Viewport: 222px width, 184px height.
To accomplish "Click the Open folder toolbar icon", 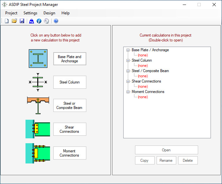I will pos(14,21).
